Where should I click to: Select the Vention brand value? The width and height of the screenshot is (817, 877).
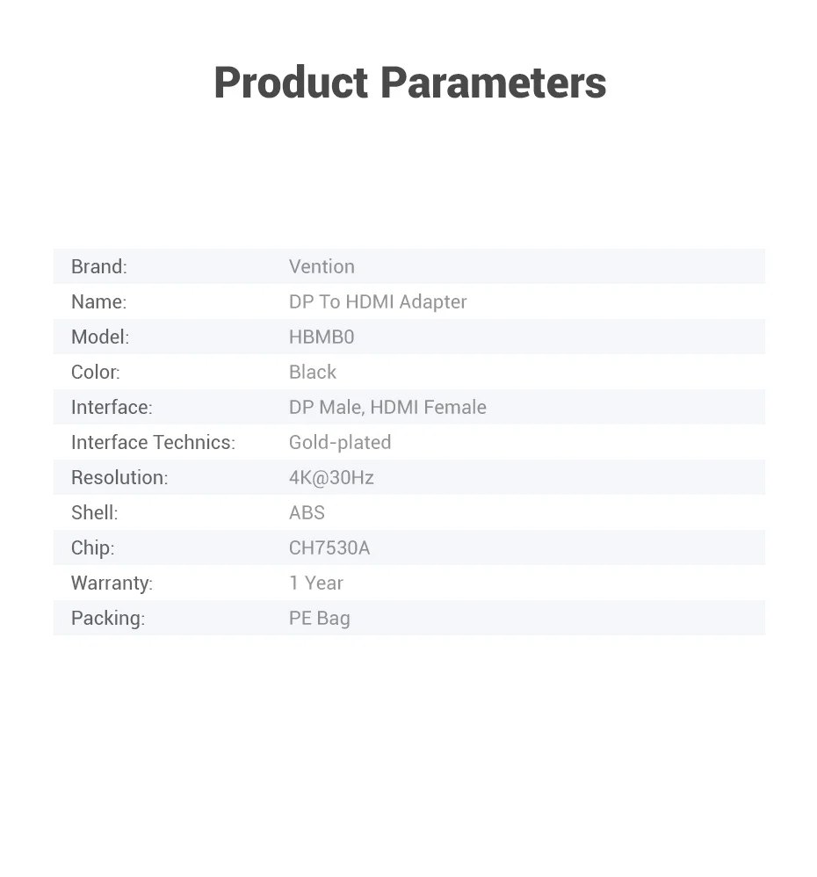click(322, 266)
